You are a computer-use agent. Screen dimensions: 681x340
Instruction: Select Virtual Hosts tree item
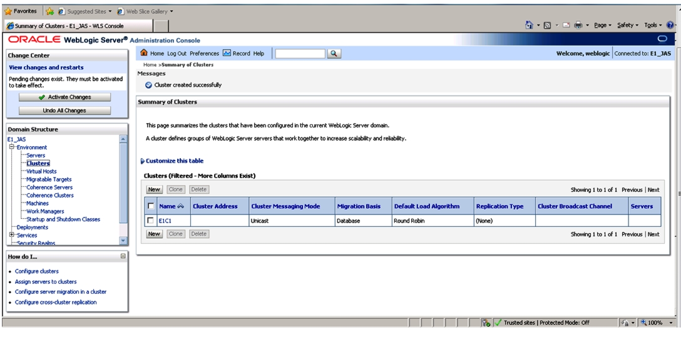point(41,171)
